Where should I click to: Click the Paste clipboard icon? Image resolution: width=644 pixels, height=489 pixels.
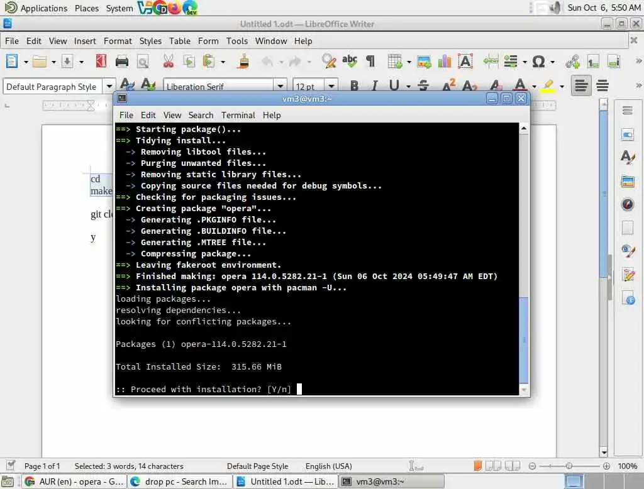209,62
